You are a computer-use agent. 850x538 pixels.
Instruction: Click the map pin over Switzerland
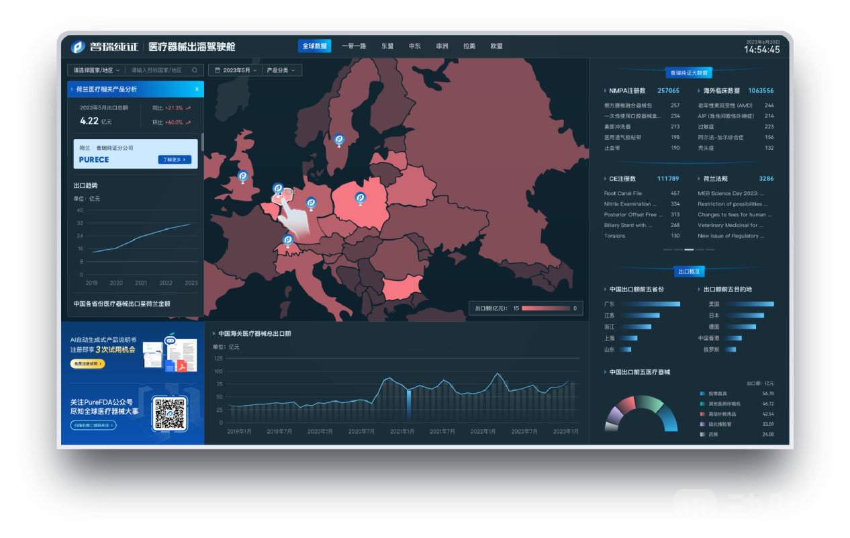tap(288, 240)
